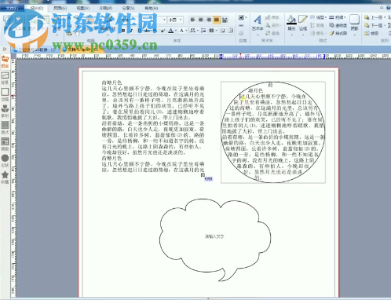
Task: Select distributed alignment button
Action: (225, 20)
